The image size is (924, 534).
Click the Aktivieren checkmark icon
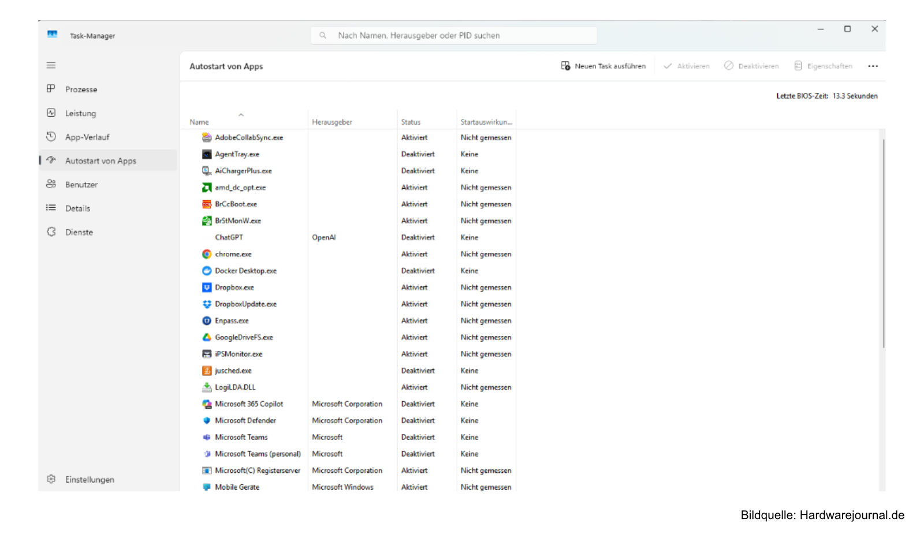coord(667,66)
